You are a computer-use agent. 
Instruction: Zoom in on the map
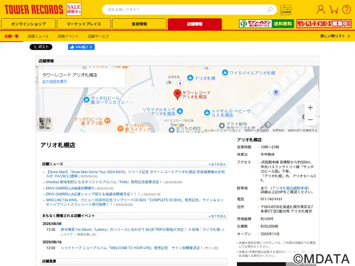click(x=310, y=108)
